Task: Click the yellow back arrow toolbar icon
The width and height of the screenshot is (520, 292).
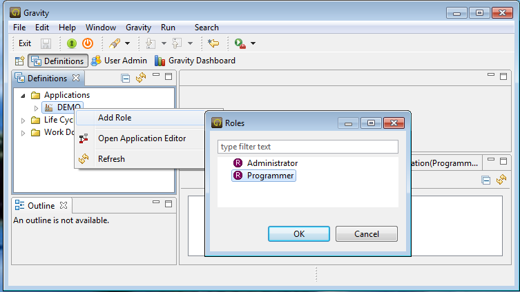Action: 214,43
